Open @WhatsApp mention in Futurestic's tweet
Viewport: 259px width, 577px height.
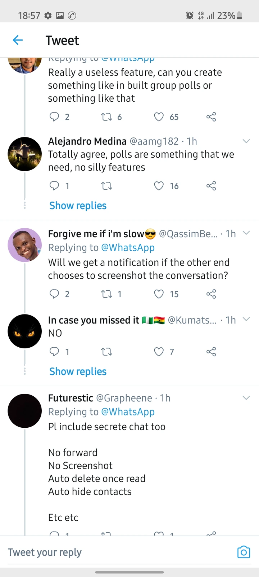tap(128, 412)
